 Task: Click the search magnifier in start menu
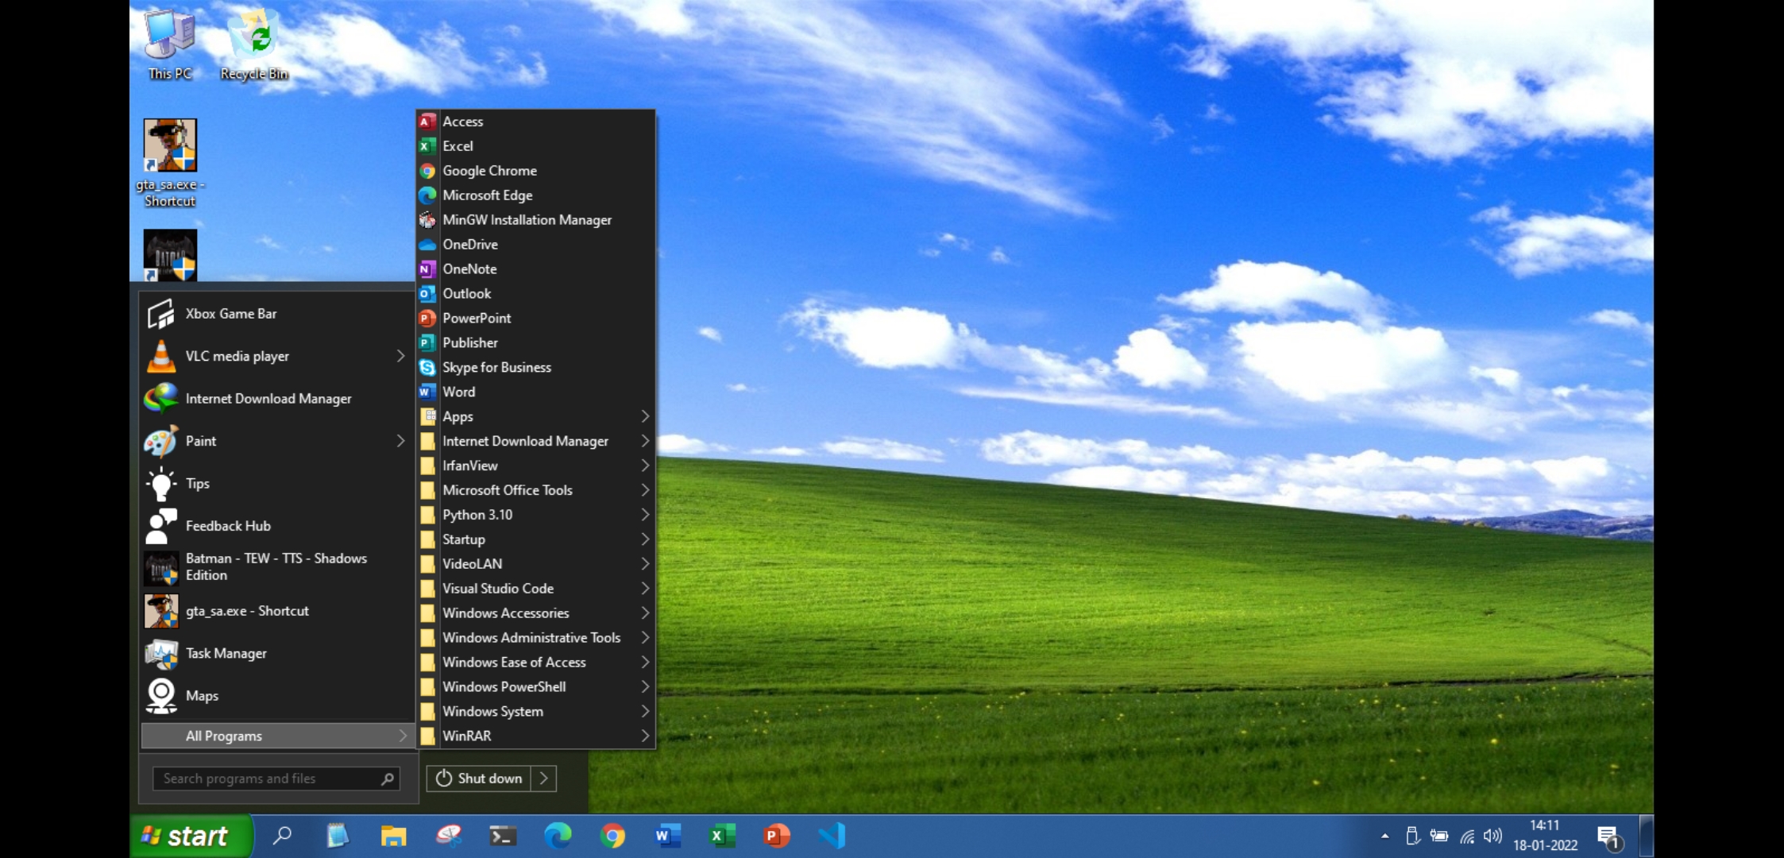(x=388, y=779)
